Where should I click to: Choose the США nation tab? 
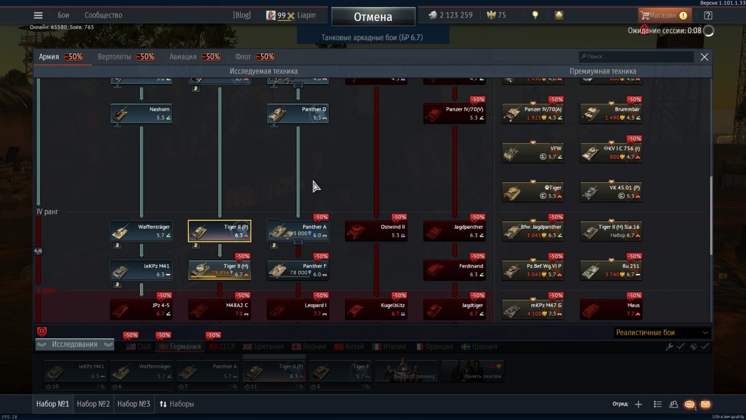139,346
